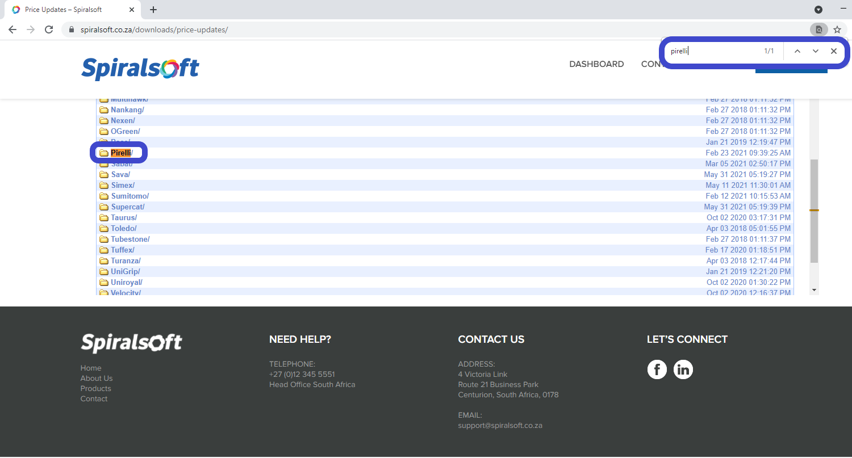Screen dimensions: 852x458
Task: Click the find-in-page search field
Action: 713,51
